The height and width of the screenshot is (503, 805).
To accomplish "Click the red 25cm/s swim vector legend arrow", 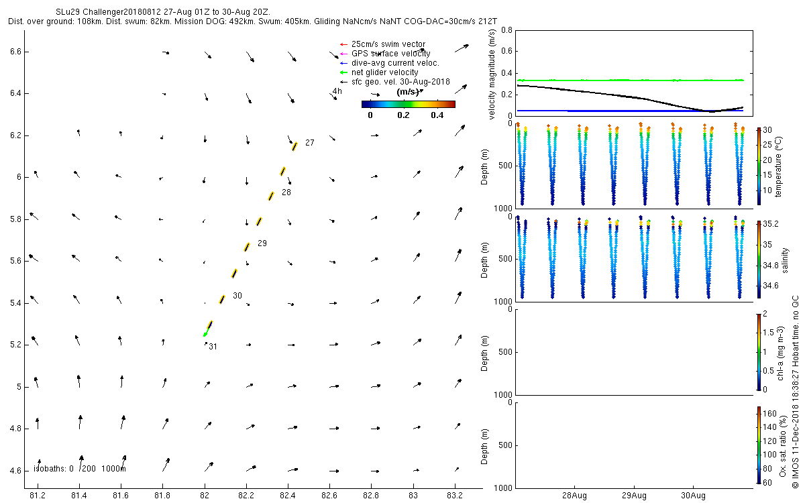I will coord(343,44).
